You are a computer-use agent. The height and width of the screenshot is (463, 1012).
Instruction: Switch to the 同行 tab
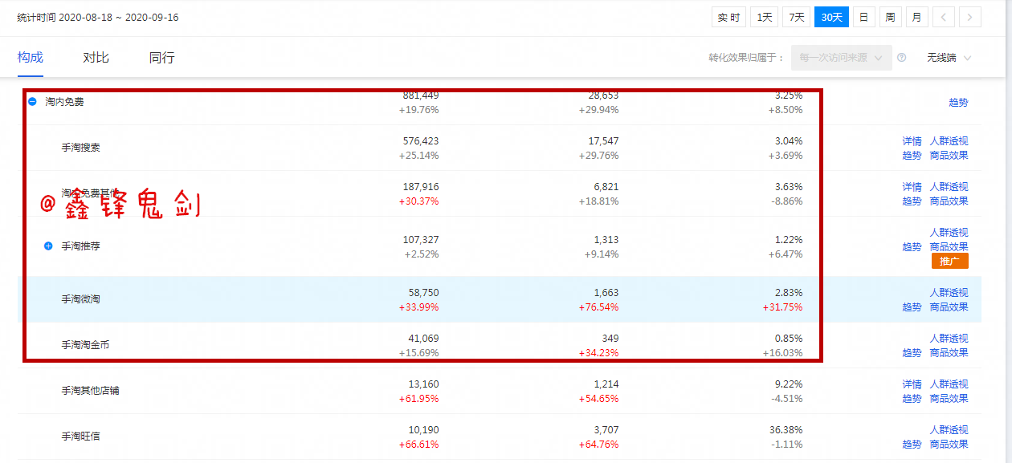click(x=161, y=58)
